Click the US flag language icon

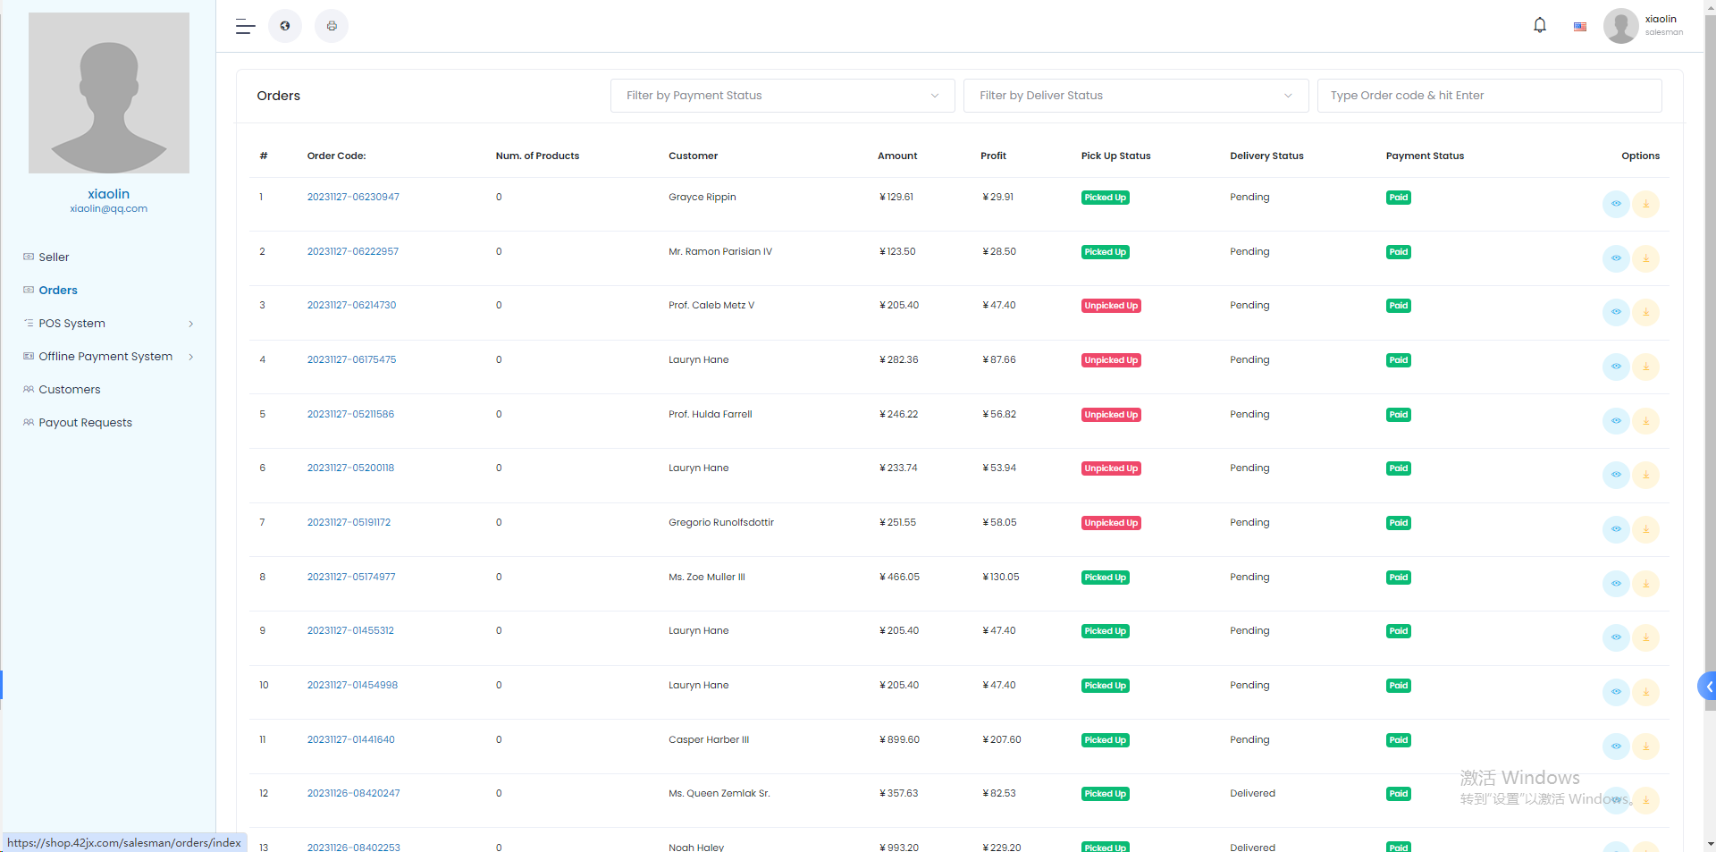click(1579, 27)
